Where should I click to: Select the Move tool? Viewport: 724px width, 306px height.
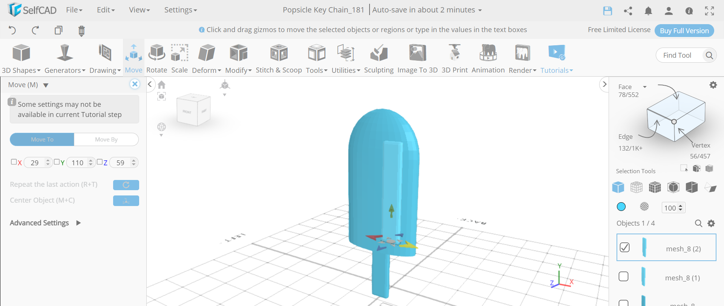coord(133,58)
